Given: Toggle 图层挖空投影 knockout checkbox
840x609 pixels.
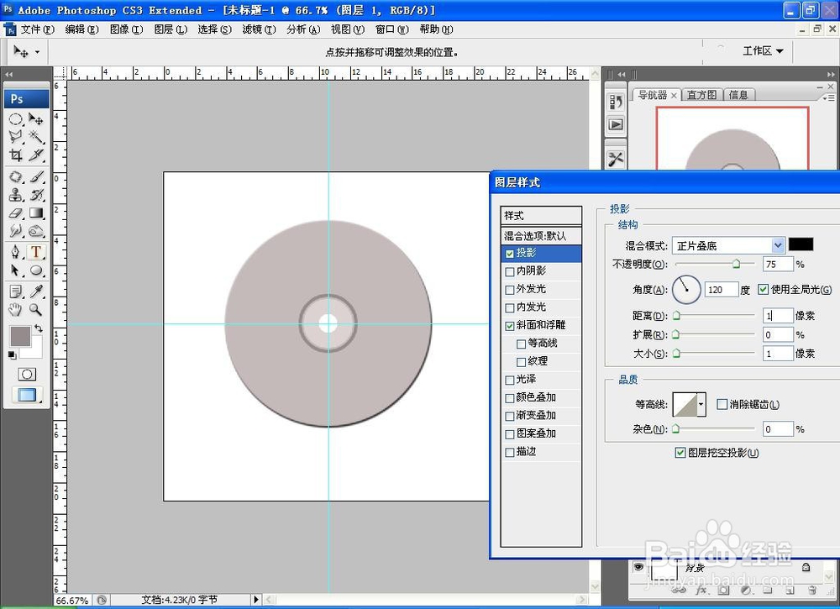Looking at the screenshot, I should point(680,453).
